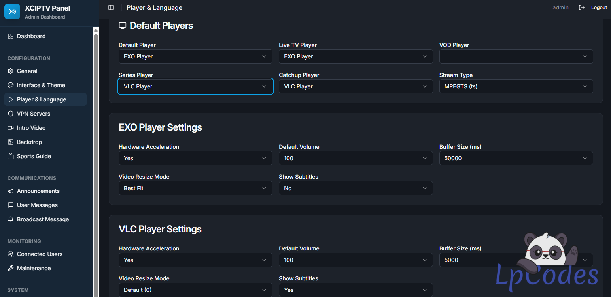Click the VPN Servers shield icon
Viewport: 611px width, 297px height.
[x=11, y=114]
